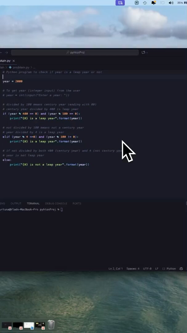Image resolution: width=187 pixels, height=333 pixels.
Task: Click the pyhtonProj command center search box
Action: [75, 52]
